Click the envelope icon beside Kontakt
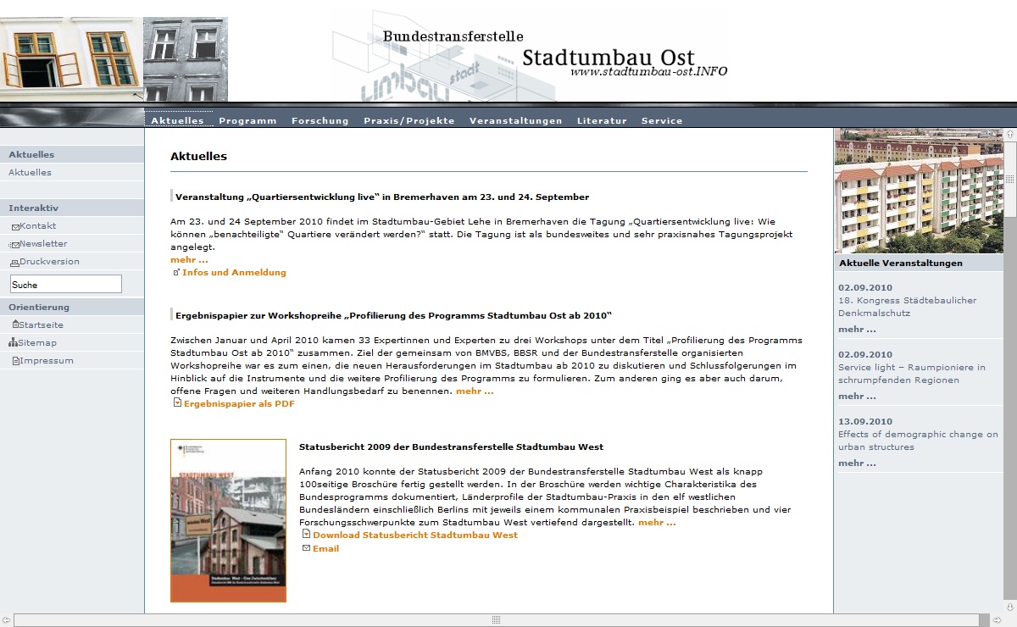The image size is (1017, 627). click(x=15, y=227)
